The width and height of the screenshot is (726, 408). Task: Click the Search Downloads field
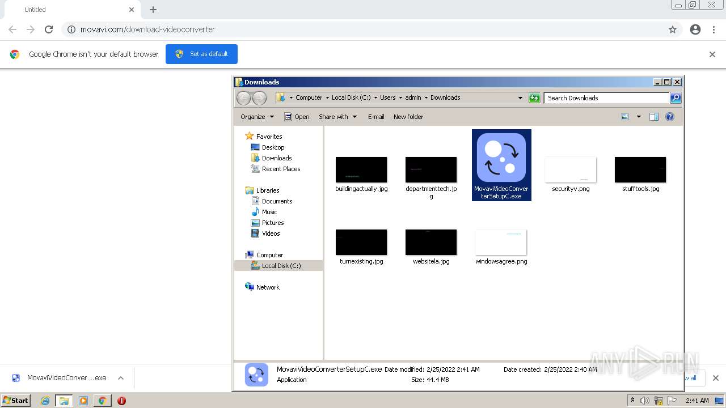[x=606, y=98]
